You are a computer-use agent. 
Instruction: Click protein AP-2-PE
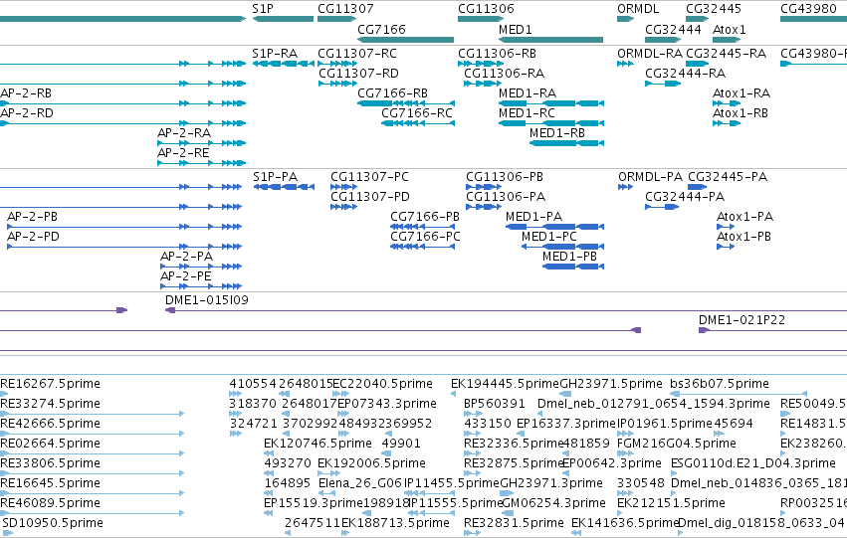click(186, 276)
